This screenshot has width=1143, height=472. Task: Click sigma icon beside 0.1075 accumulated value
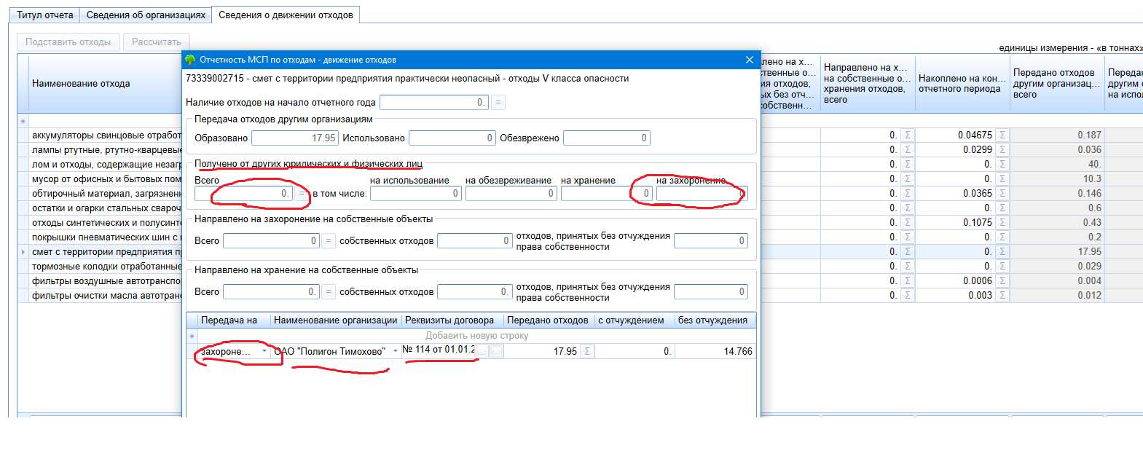pos(1002,223)
